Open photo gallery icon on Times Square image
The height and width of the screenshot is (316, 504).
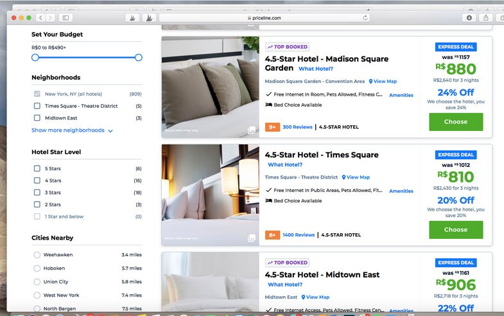[252, 238]
